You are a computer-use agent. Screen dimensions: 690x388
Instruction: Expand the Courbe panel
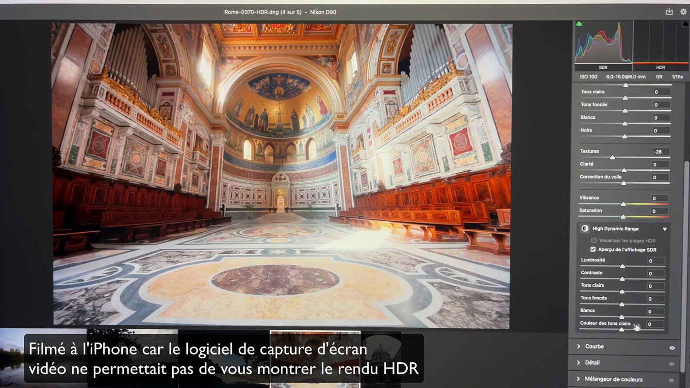(579, 346)
